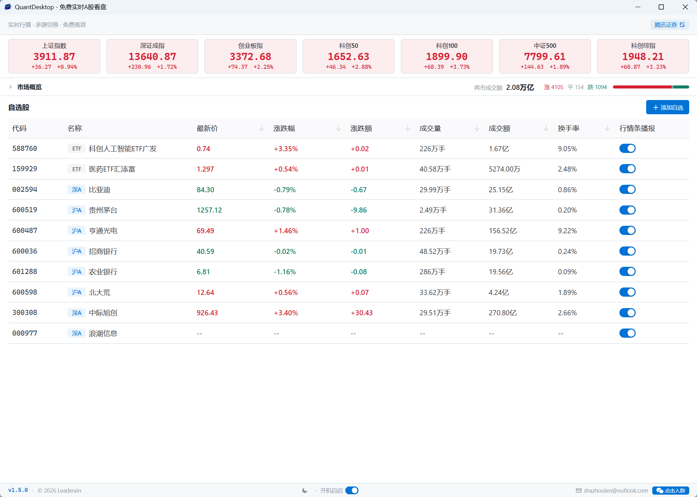Viewport: 697px width, 497px height.
Task: Click 深A badge for 中际旭创
Action: (77, 313)
